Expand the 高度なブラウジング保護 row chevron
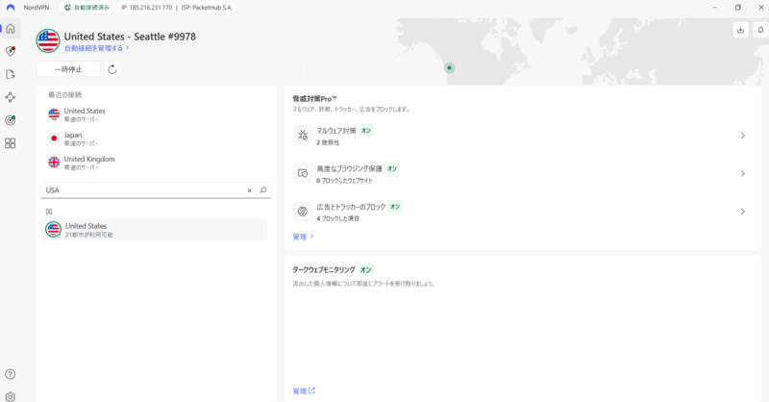This screenshot has height=402, width=769. coord(742,173)
